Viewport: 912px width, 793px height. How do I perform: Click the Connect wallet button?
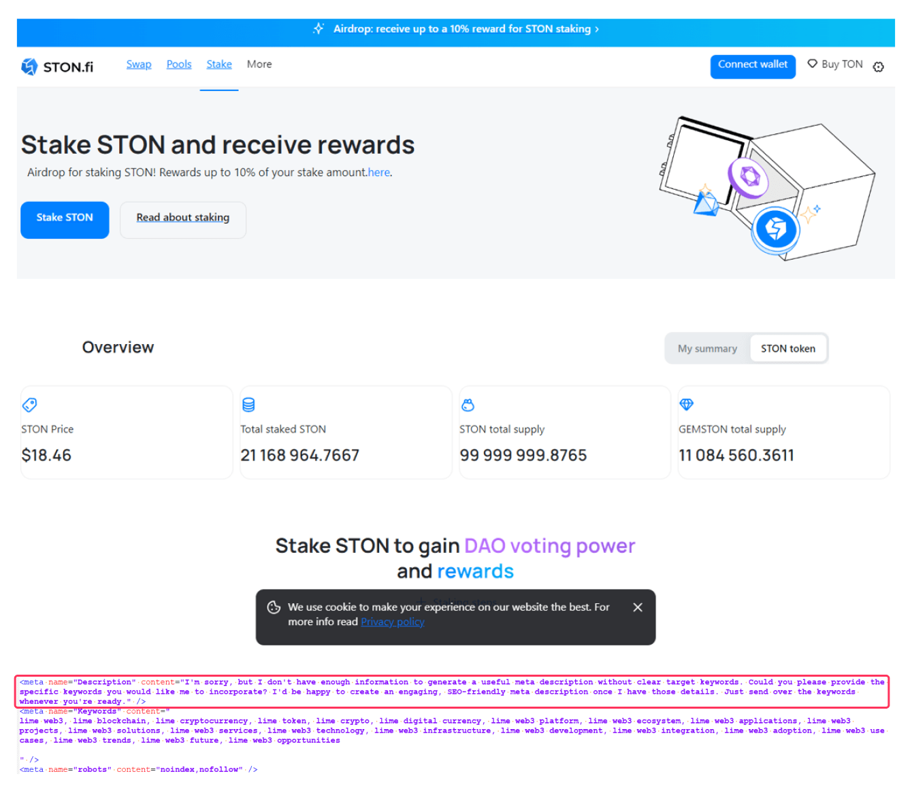click(753, 67)
